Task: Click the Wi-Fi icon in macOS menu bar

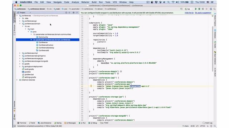Action: pyautogui.click(x=173, y=2)
